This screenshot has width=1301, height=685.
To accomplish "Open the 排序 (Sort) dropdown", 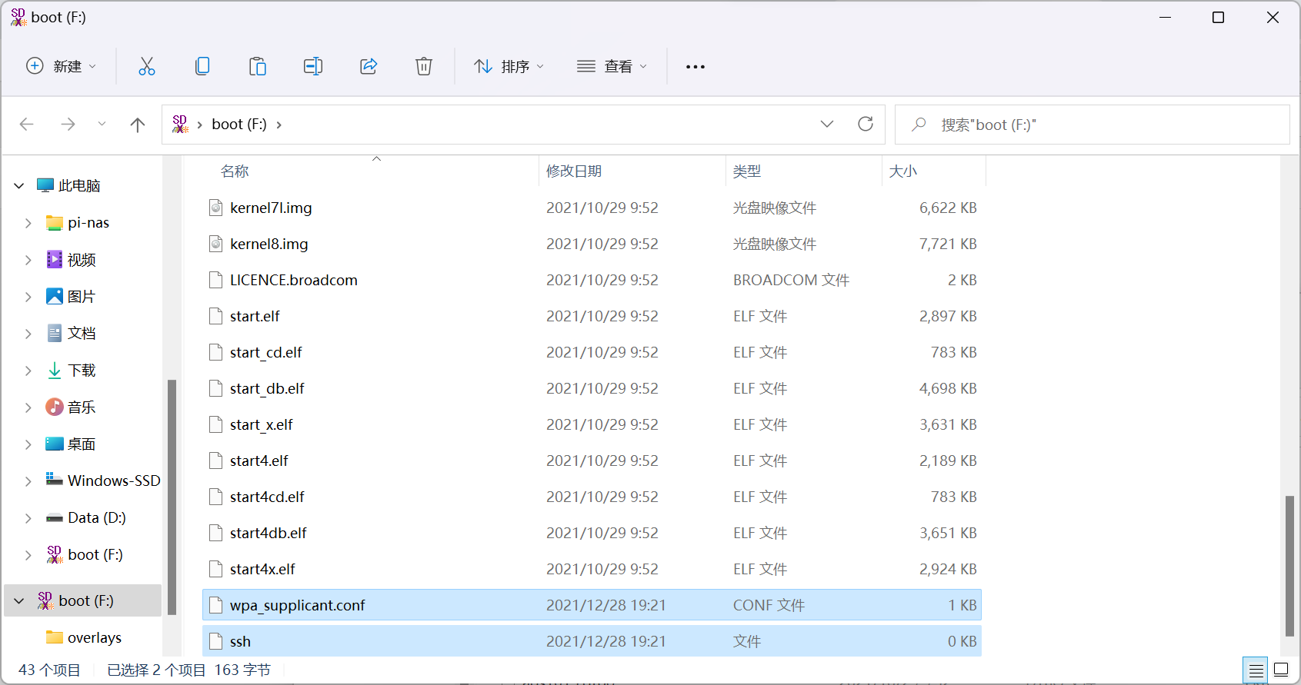I will click(509, 66).
